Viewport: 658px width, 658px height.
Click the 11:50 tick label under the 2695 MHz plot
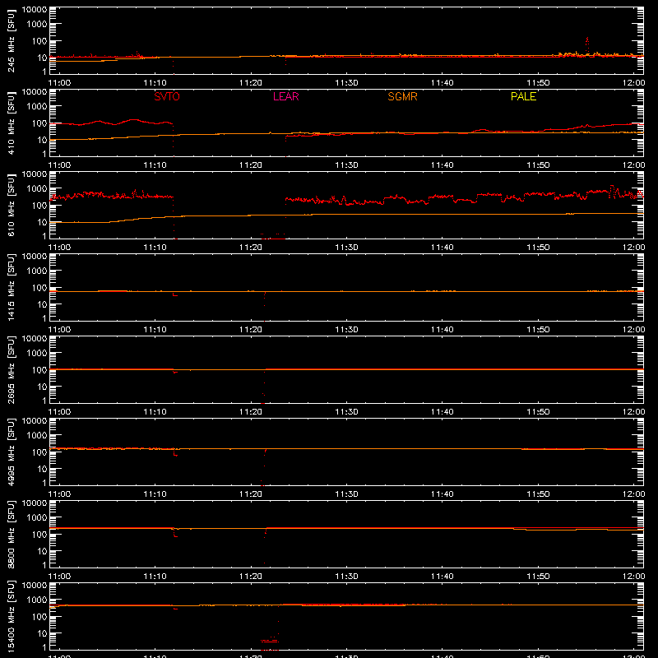tap(538, 412)
